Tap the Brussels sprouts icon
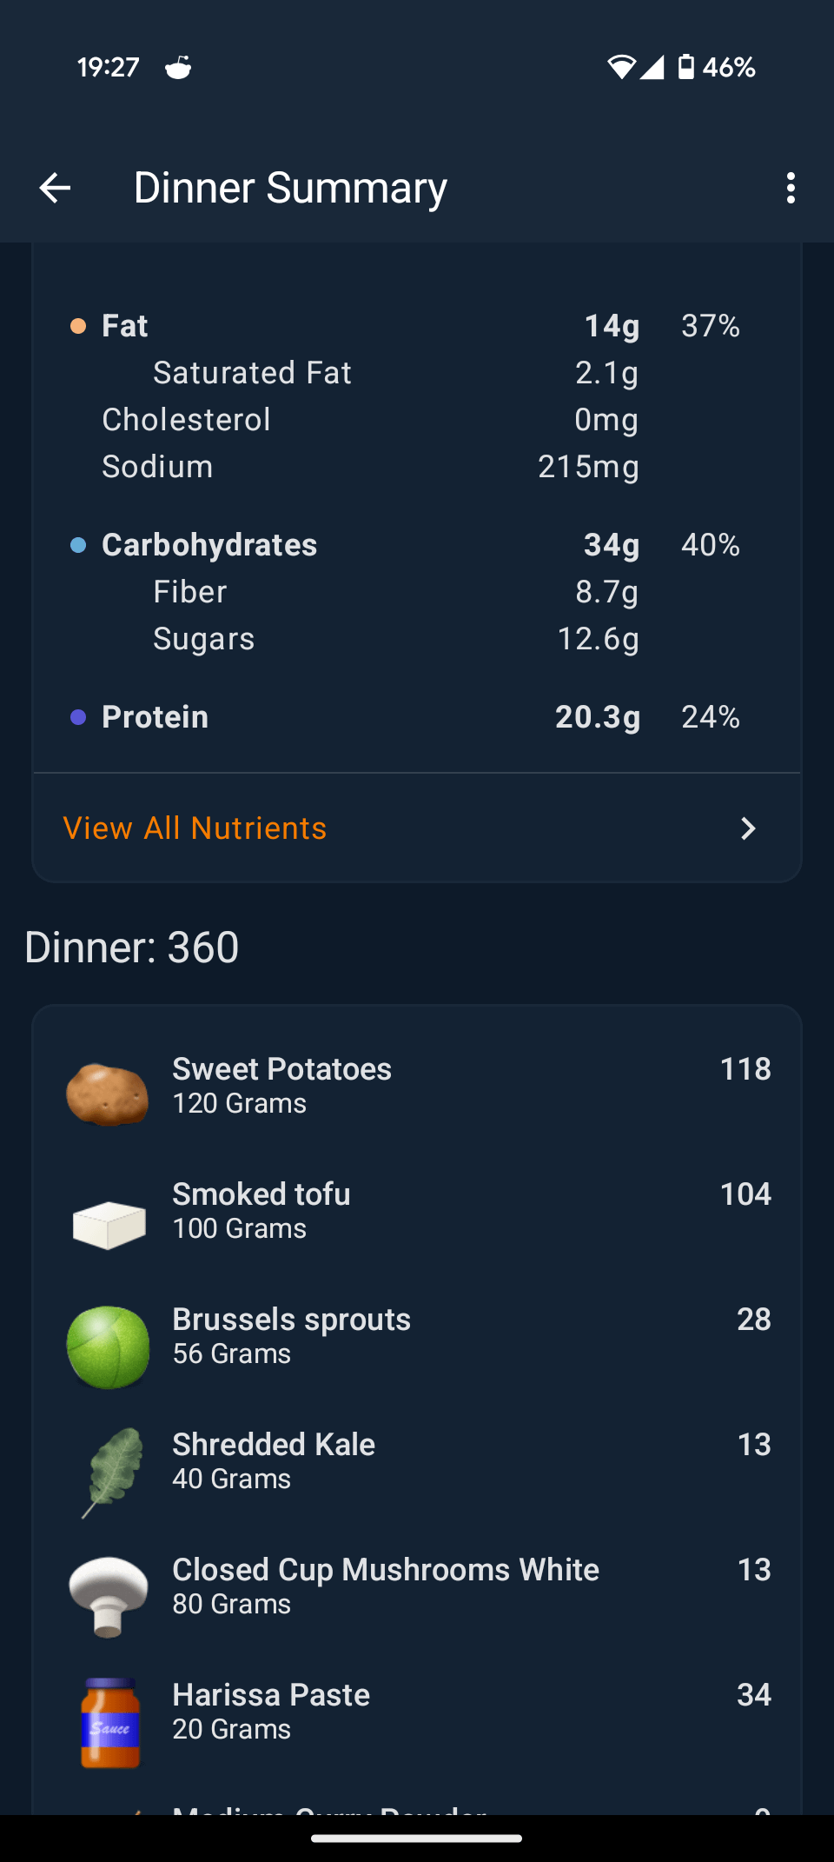Image resolution: width=834 pixels, height=1862 pixels. click(x=109, y=1347)
